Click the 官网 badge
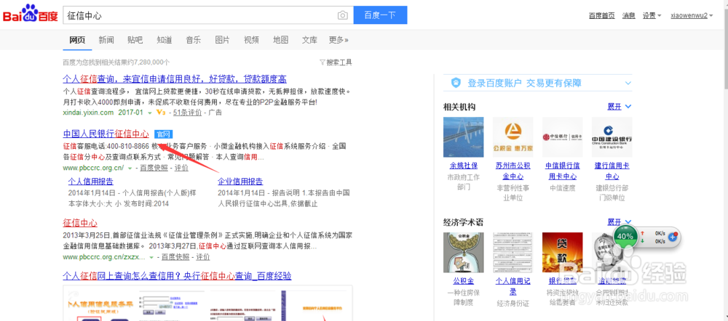728x321 pixels. coord(163,134)
